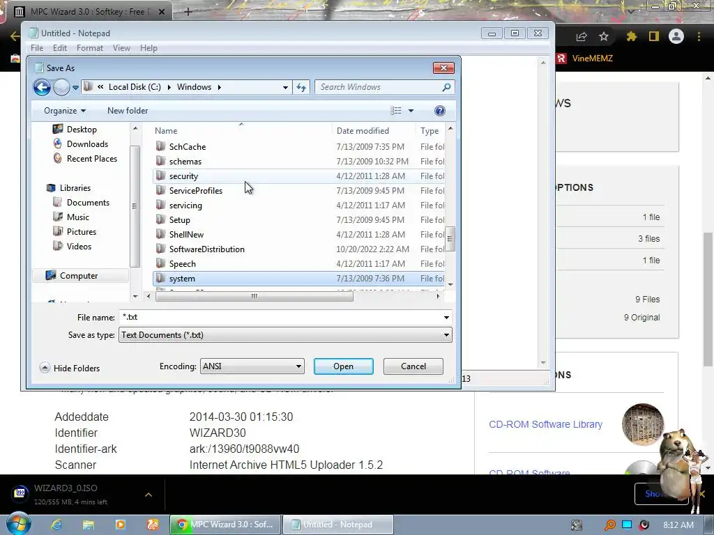Click New folder button
The width and height of the screenshot is (714, 535).
pyautogui.click(x=128, y=111)
